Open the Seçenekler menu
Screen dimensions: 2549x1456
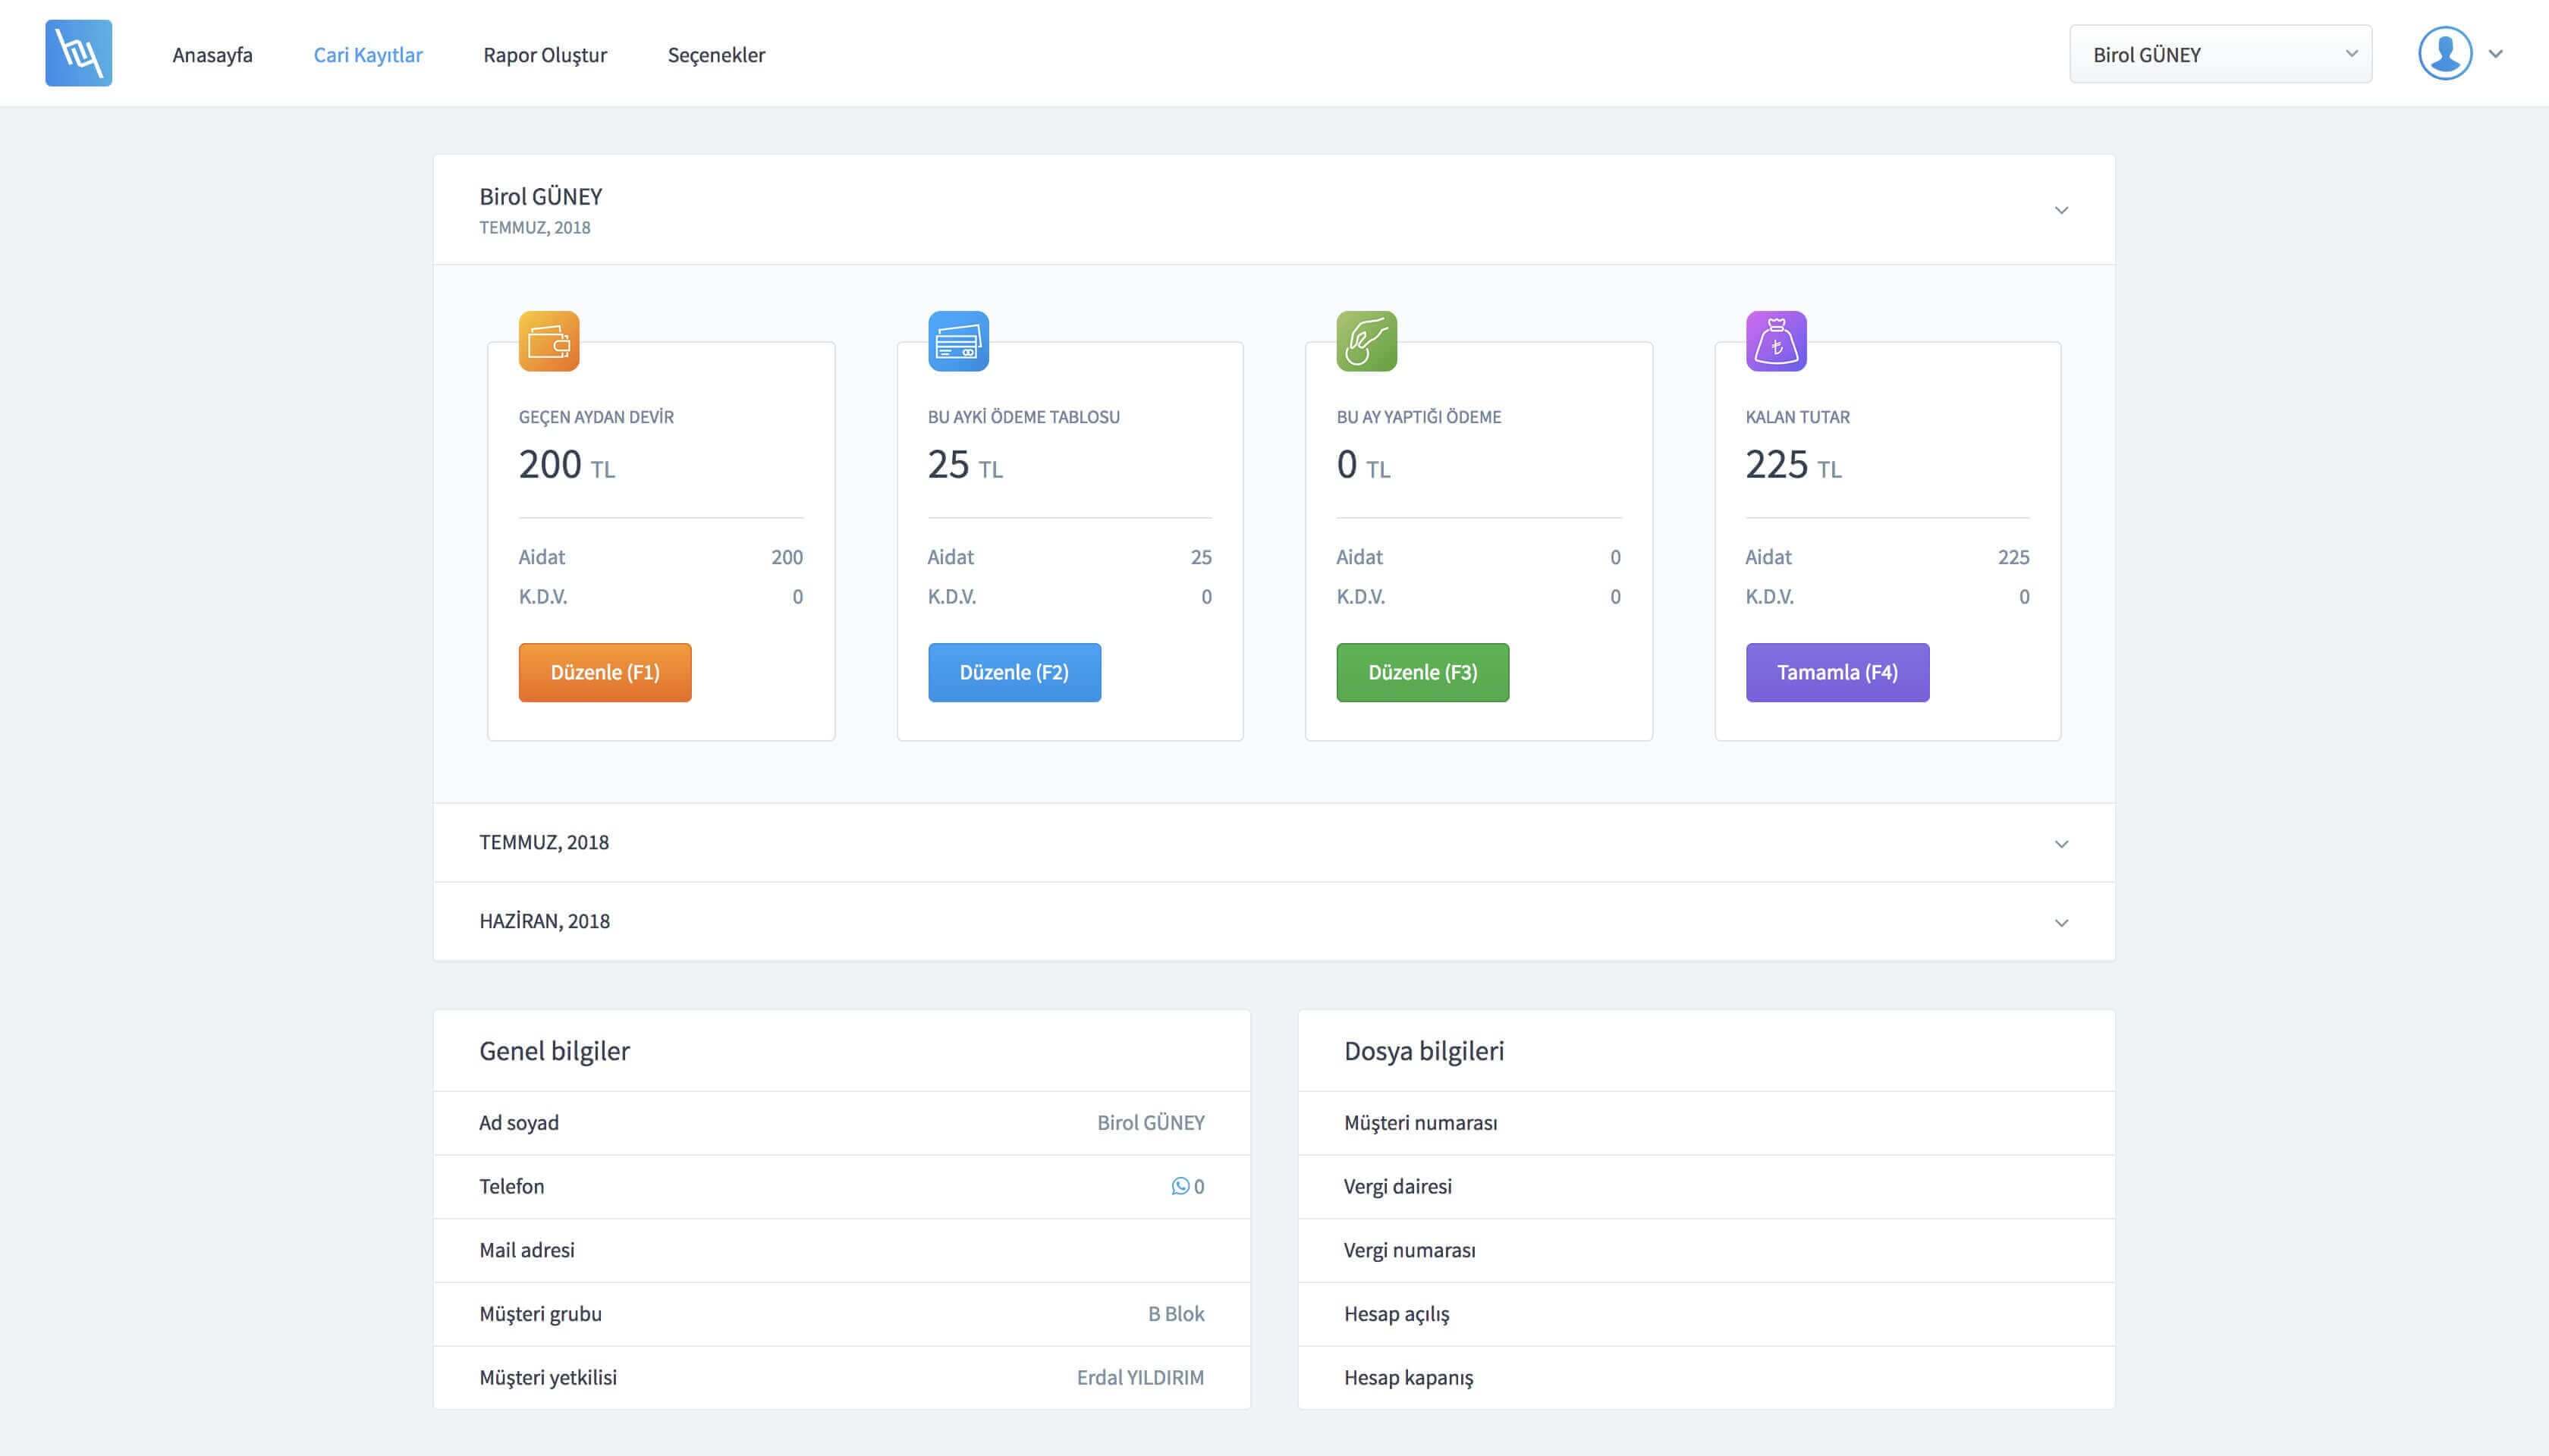[715, 55]
